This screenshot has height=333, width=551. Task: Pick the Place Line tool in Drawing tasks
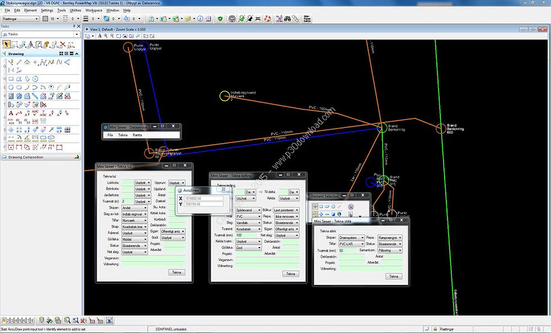tap(19, 62)
